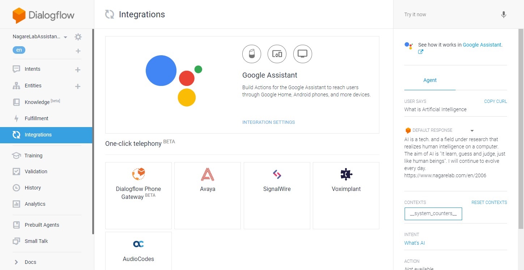The height and width of the screenshot is (270, 524).
Task: Click the phone and tablet devices icon
Action: (277, 54)
